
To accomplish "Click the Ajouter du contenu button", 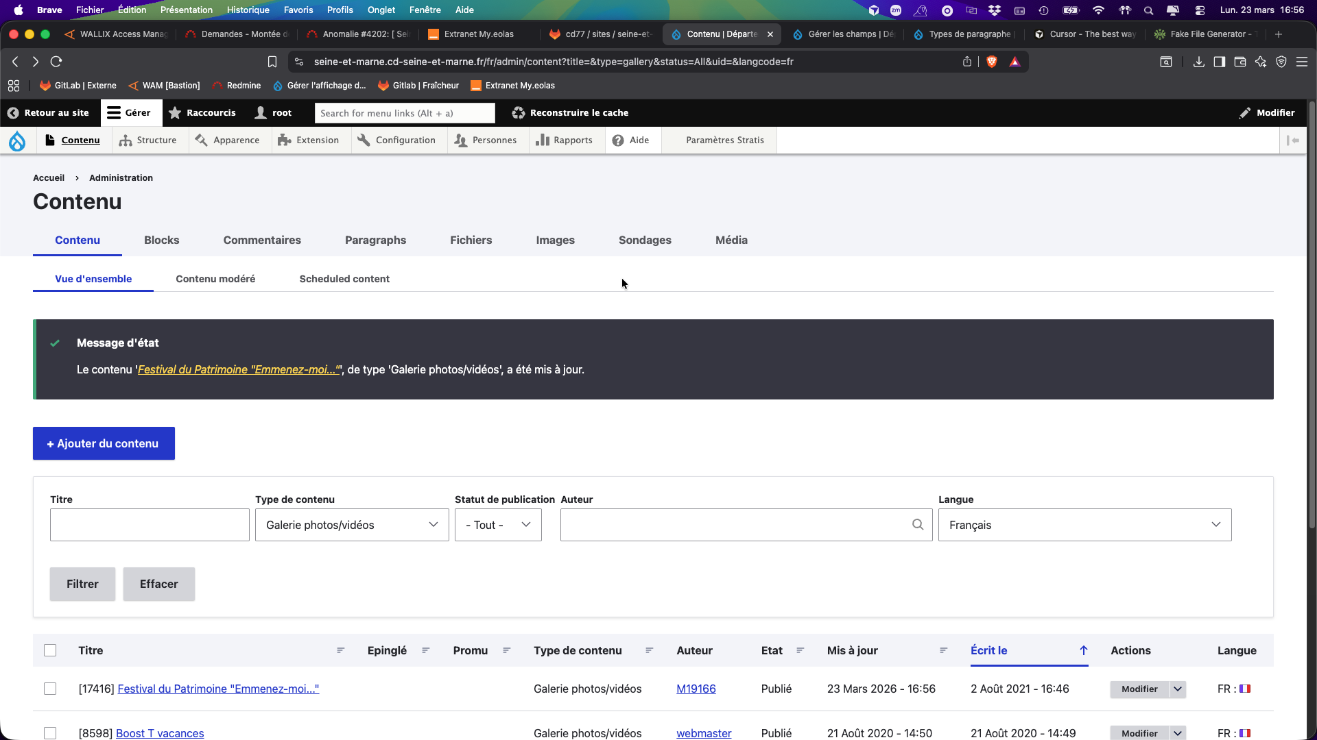I will coord(104,443).
